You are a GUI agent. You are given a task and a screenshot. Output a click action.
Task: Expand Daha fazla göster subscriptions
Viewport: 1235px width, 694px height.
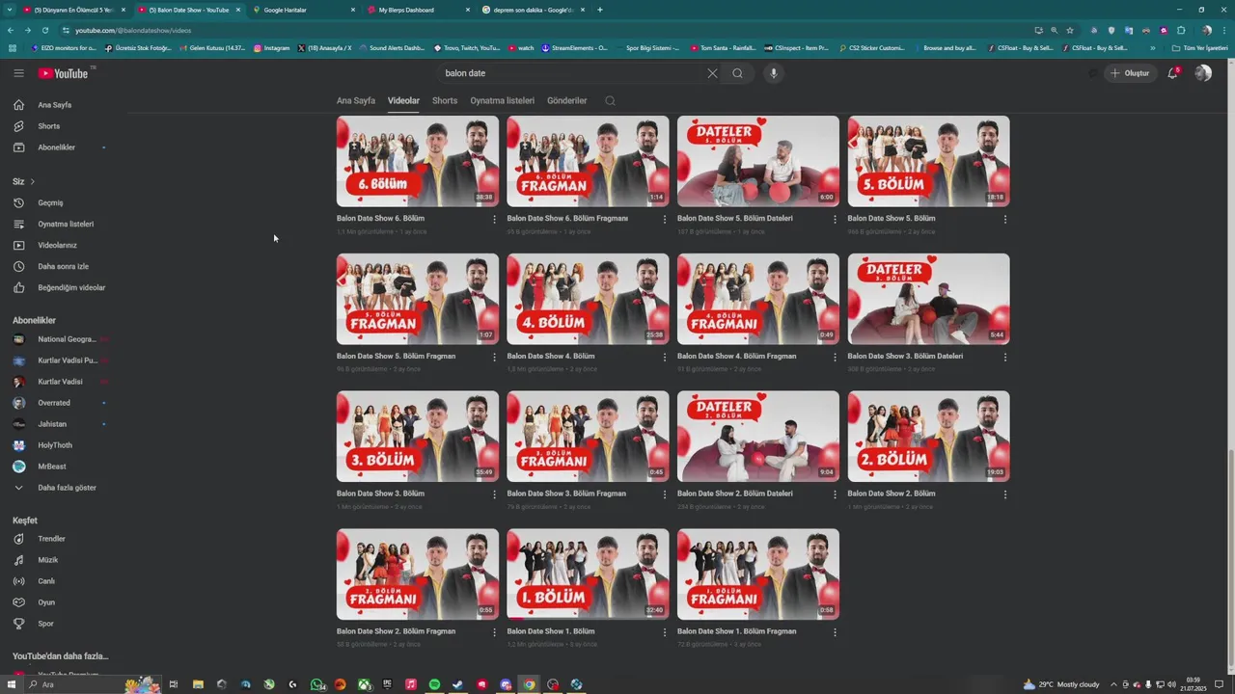tap(67, 488)
